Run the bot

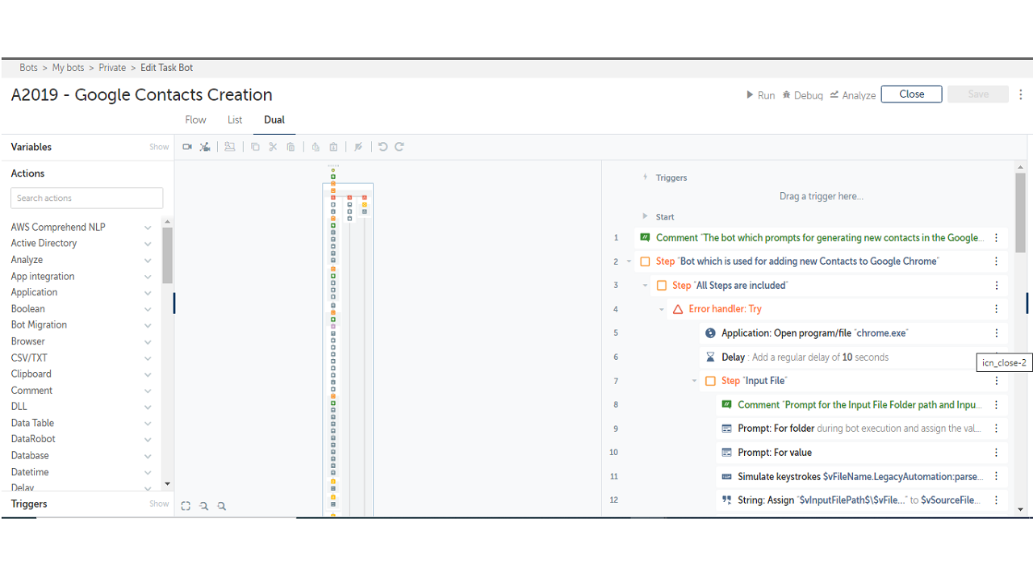[x=760, y=95]
